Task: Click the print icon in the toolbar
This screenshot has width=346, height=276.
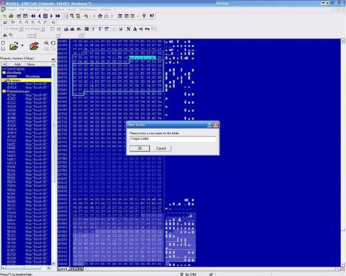Action: (12, 16)
